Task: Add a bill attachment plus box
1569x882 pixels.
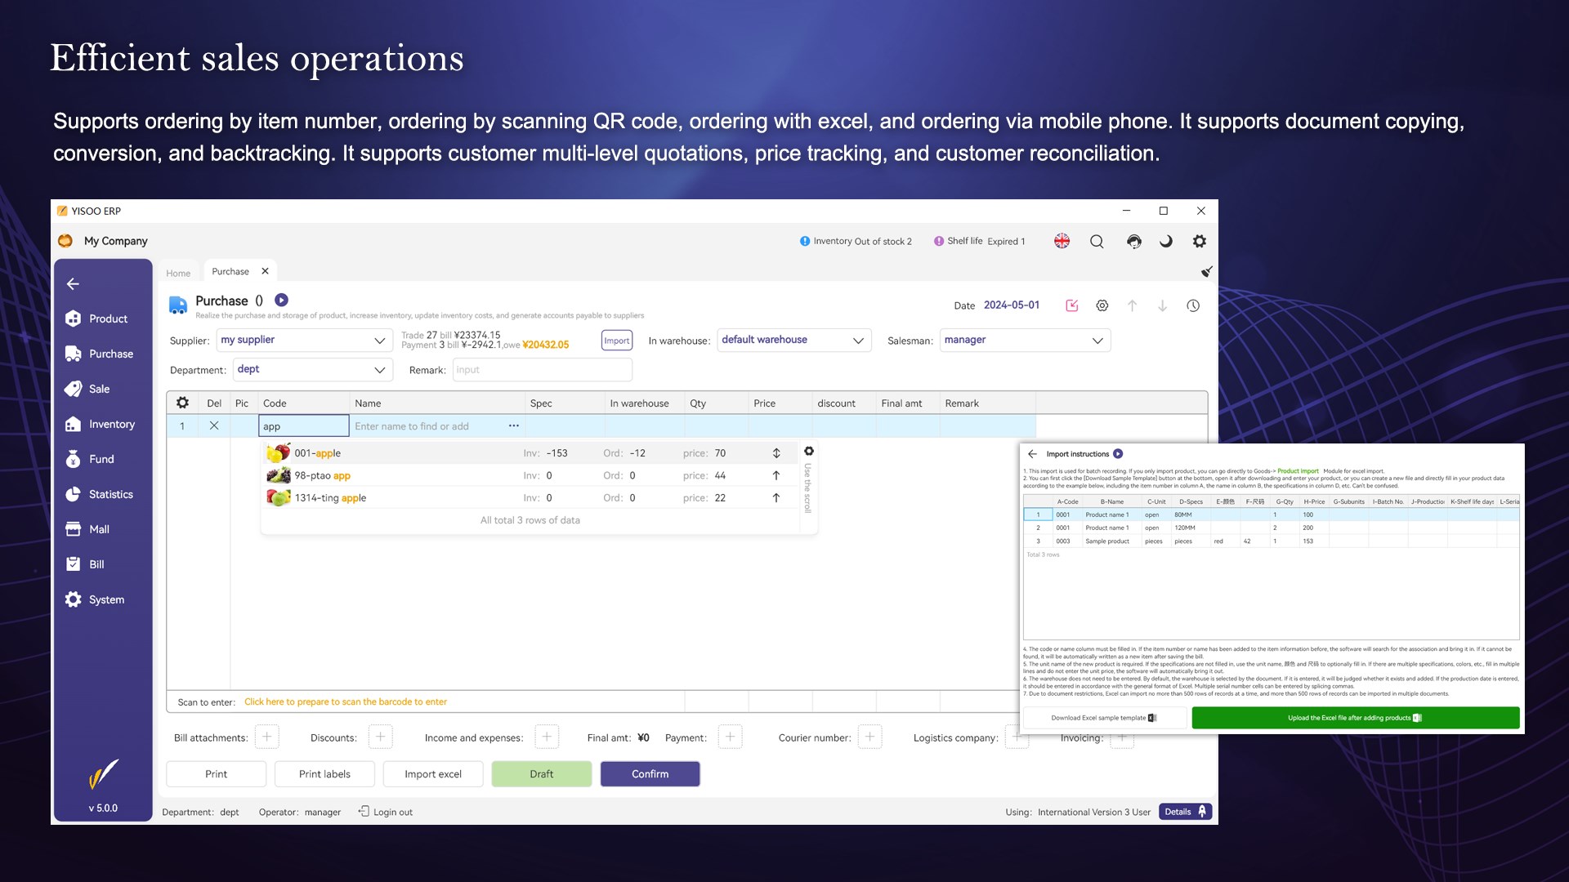Action: click(x=266, y=737)
